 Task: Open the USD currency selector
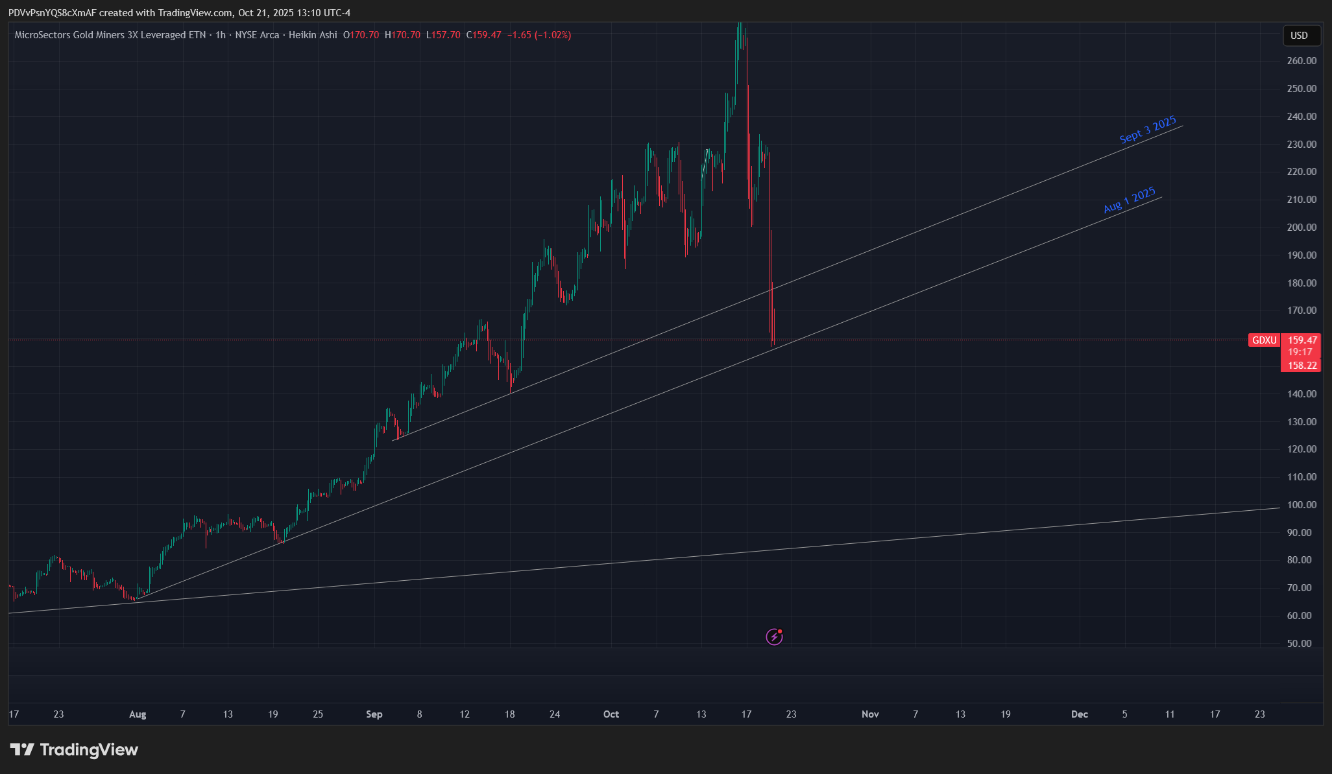[1300, 36]
